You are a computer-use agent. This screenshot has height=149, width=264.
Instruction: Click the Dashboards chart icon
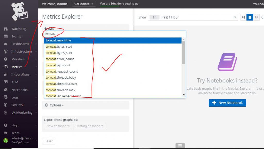click(x=6, y=44)
